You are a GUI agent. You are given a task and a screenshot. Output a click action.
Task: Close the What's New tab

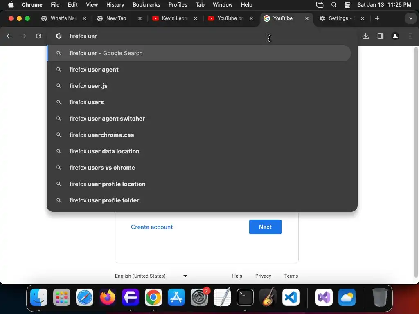(x=84, y=18)
